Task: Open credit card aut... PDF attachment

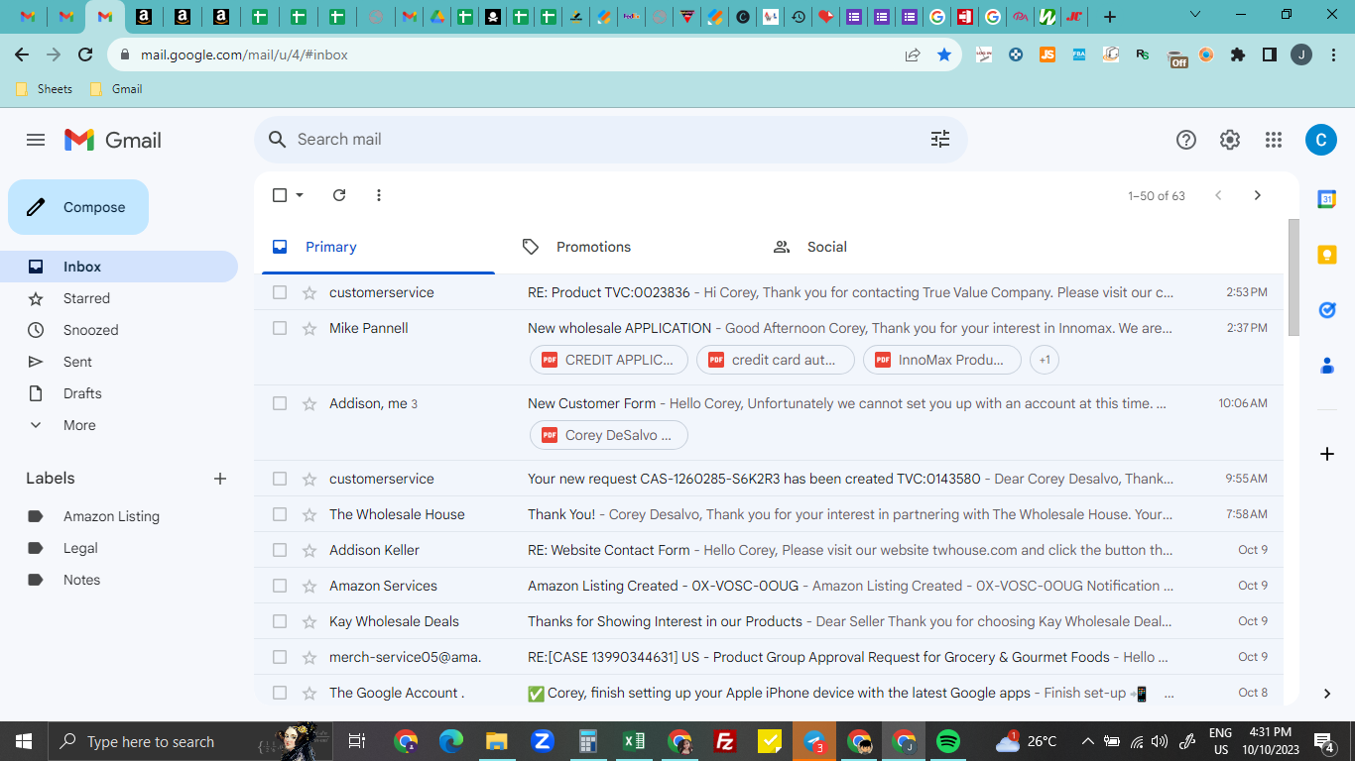Action: (x=776, y=360)
